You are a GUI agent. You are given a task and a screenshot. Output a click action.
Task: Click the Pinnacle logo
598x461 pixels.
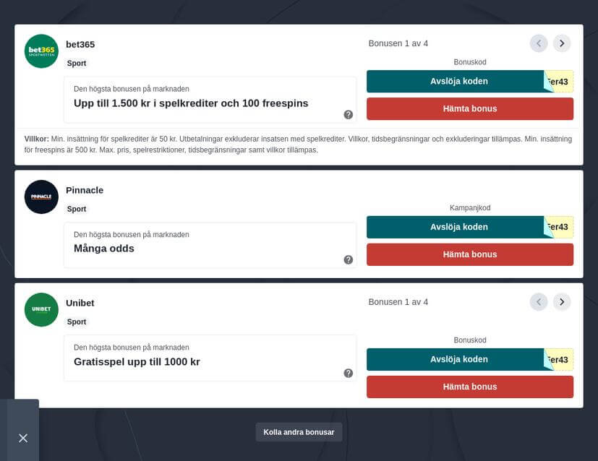coord(41,197)
